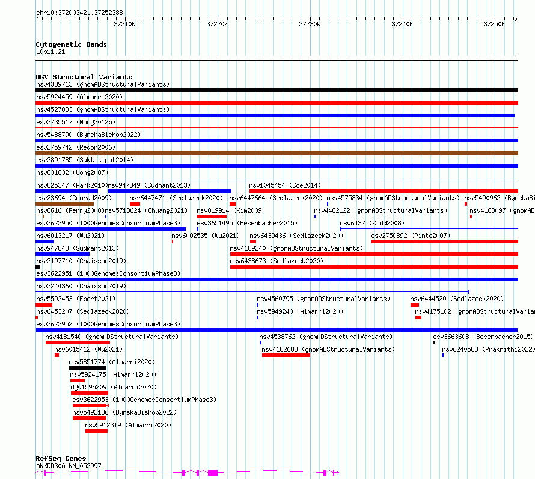This screenshot has width=535, height=479.
Task: Click nsv3244360 (Chaisson2019) label
Action: [x=81, y=286]
